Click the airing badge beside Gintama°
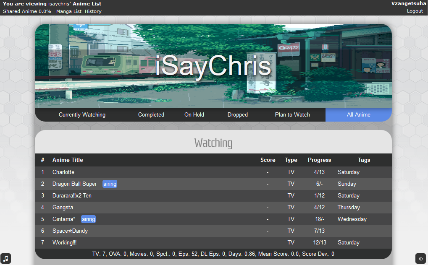This screenshot has height=265, width=428. [x=88, y=219]
